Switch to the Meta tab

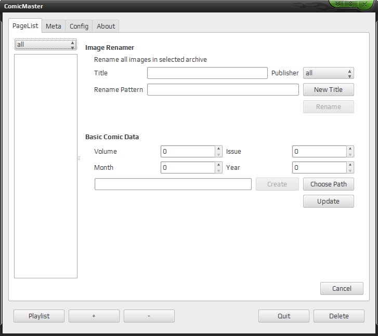(x=54, y=26)
